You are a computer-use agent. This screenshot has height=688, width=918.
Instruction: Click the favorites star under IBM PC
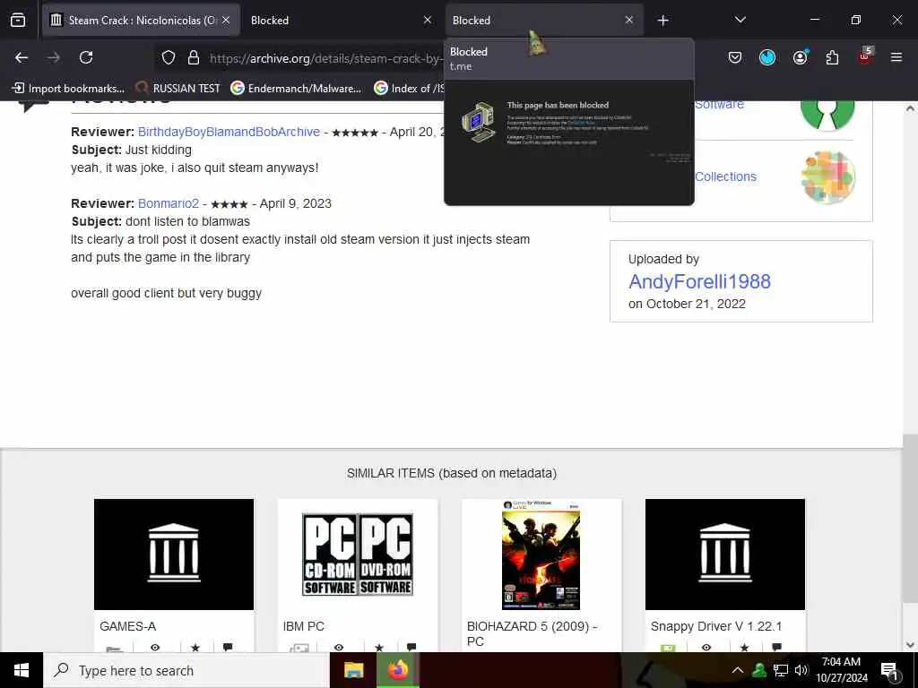(379, 647)
